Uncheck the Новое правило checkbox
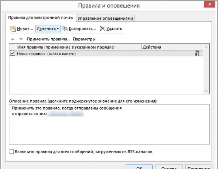 tap(12, 53)
